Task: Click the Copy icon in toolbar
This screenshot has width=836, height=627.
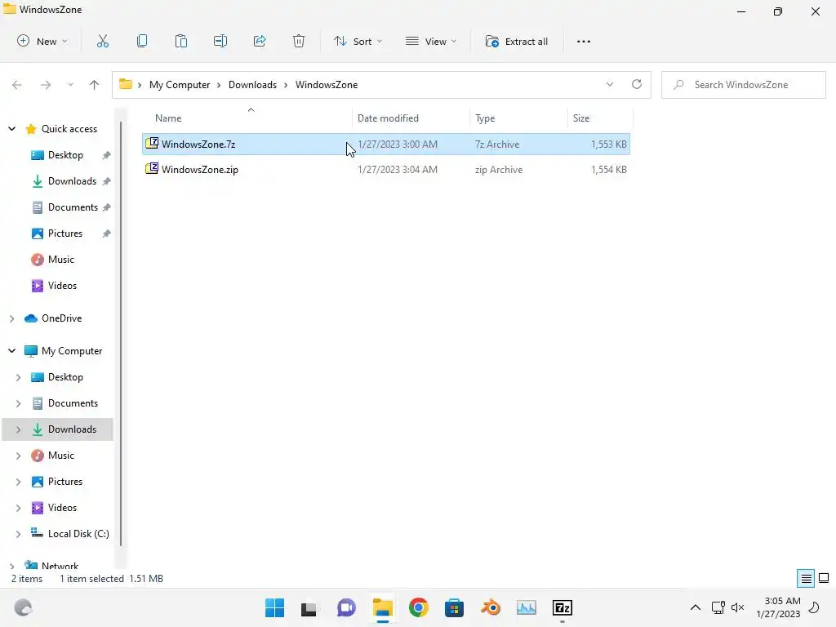Action: (x=142, y=41)
